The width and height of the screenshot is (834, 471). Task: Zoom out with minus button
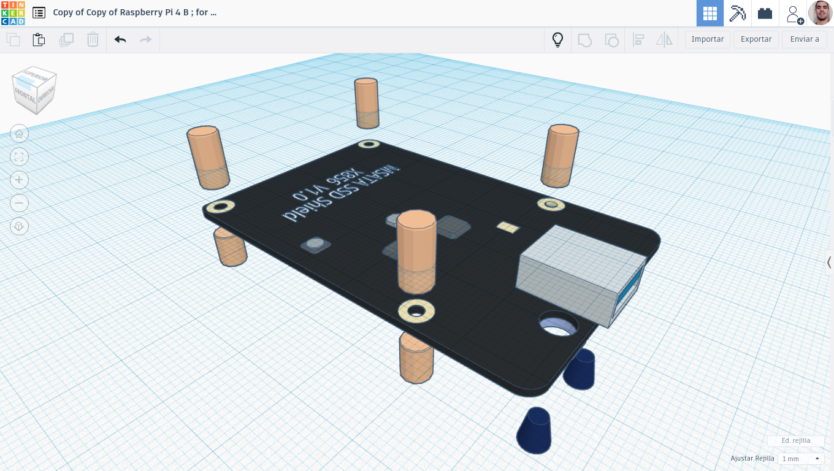click(19, 203)
